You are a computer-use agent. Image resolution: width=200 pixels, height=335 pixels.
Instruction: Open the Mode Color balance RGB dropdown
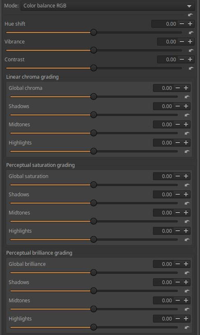tap(108, 6)
